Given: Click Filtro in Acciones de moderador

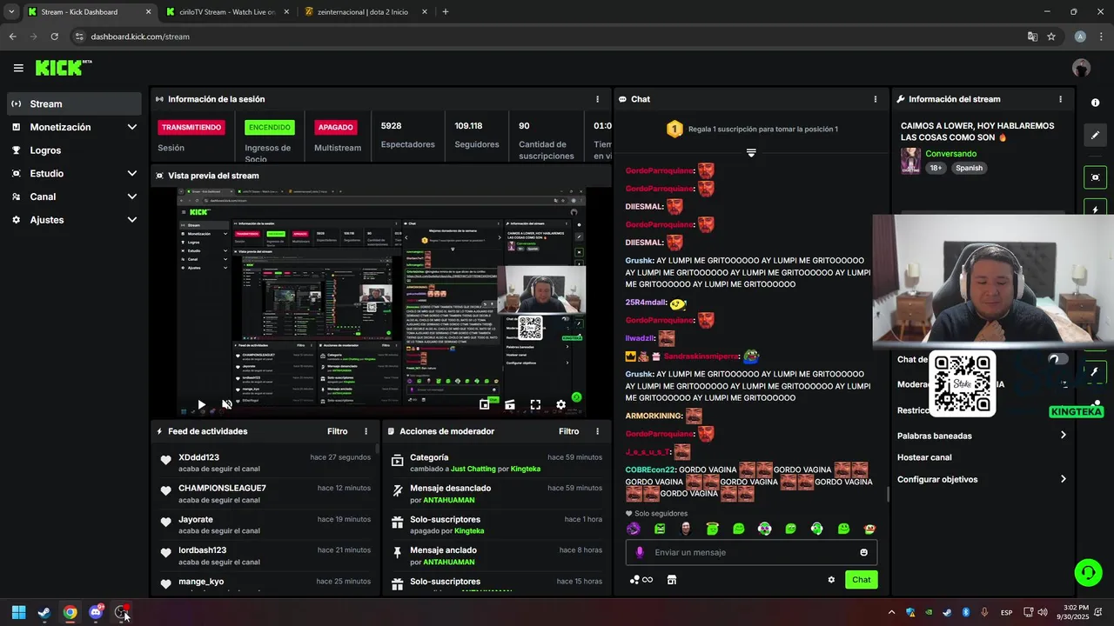Looking at the screenshot, I should tap(568, 431).
